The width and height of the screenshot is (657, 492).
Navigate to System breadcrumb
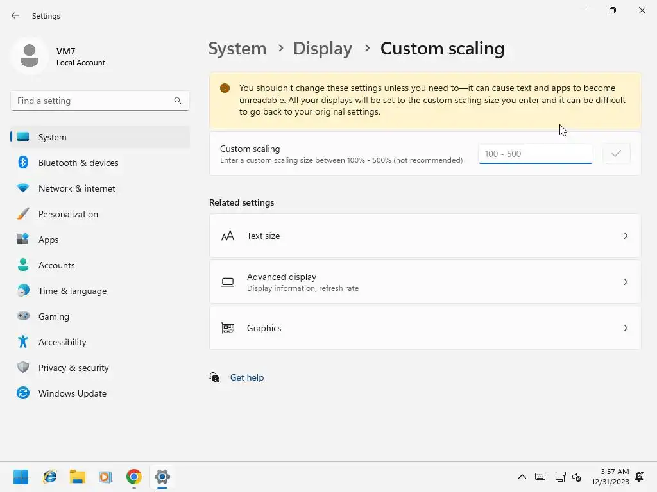(x=237, y=49)
